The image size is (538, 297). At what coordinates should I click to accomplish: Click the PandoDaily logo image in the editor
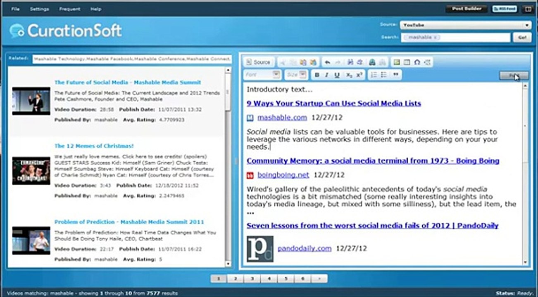[x=260, y=249]
